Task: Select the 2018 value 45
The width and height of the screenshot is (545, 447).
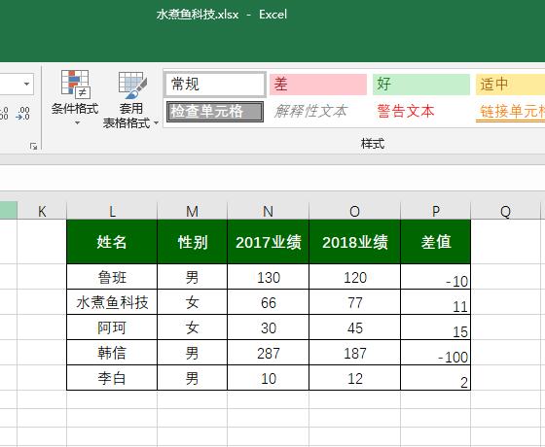Action: click(x=354, y=327)
